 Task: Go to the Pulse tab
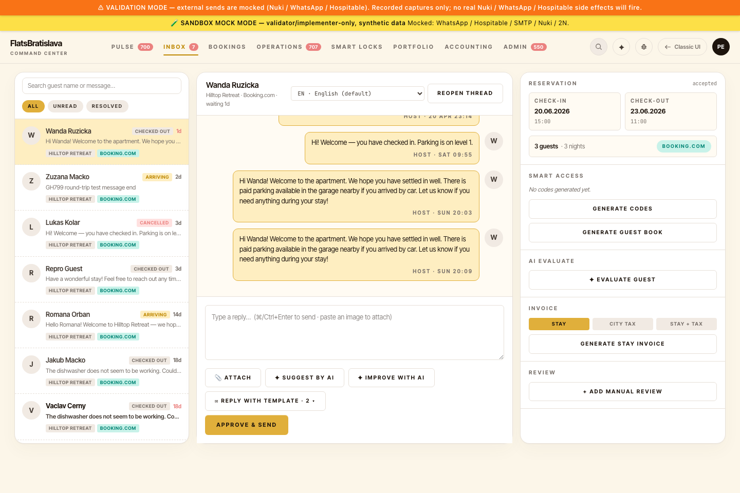132,47
